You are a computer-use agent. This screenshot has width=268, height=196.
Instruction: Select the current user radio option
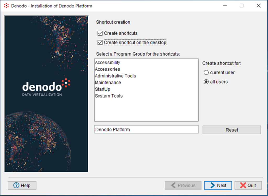[x=206, y=73]
